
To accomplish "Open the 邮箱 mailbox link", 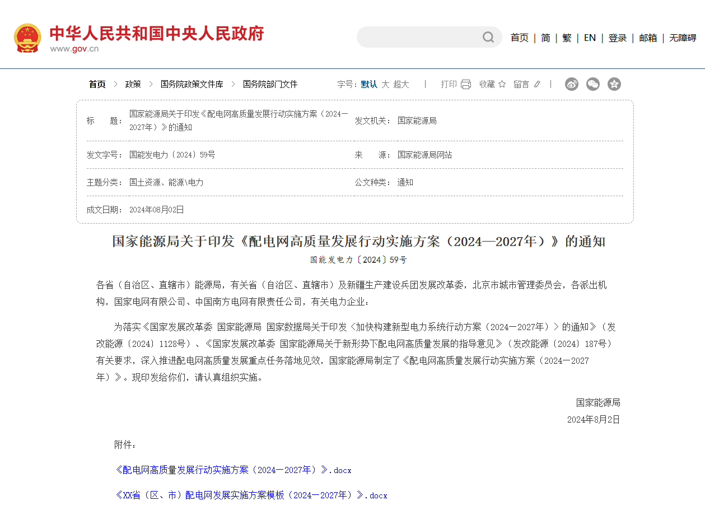I will click(648, 38).
